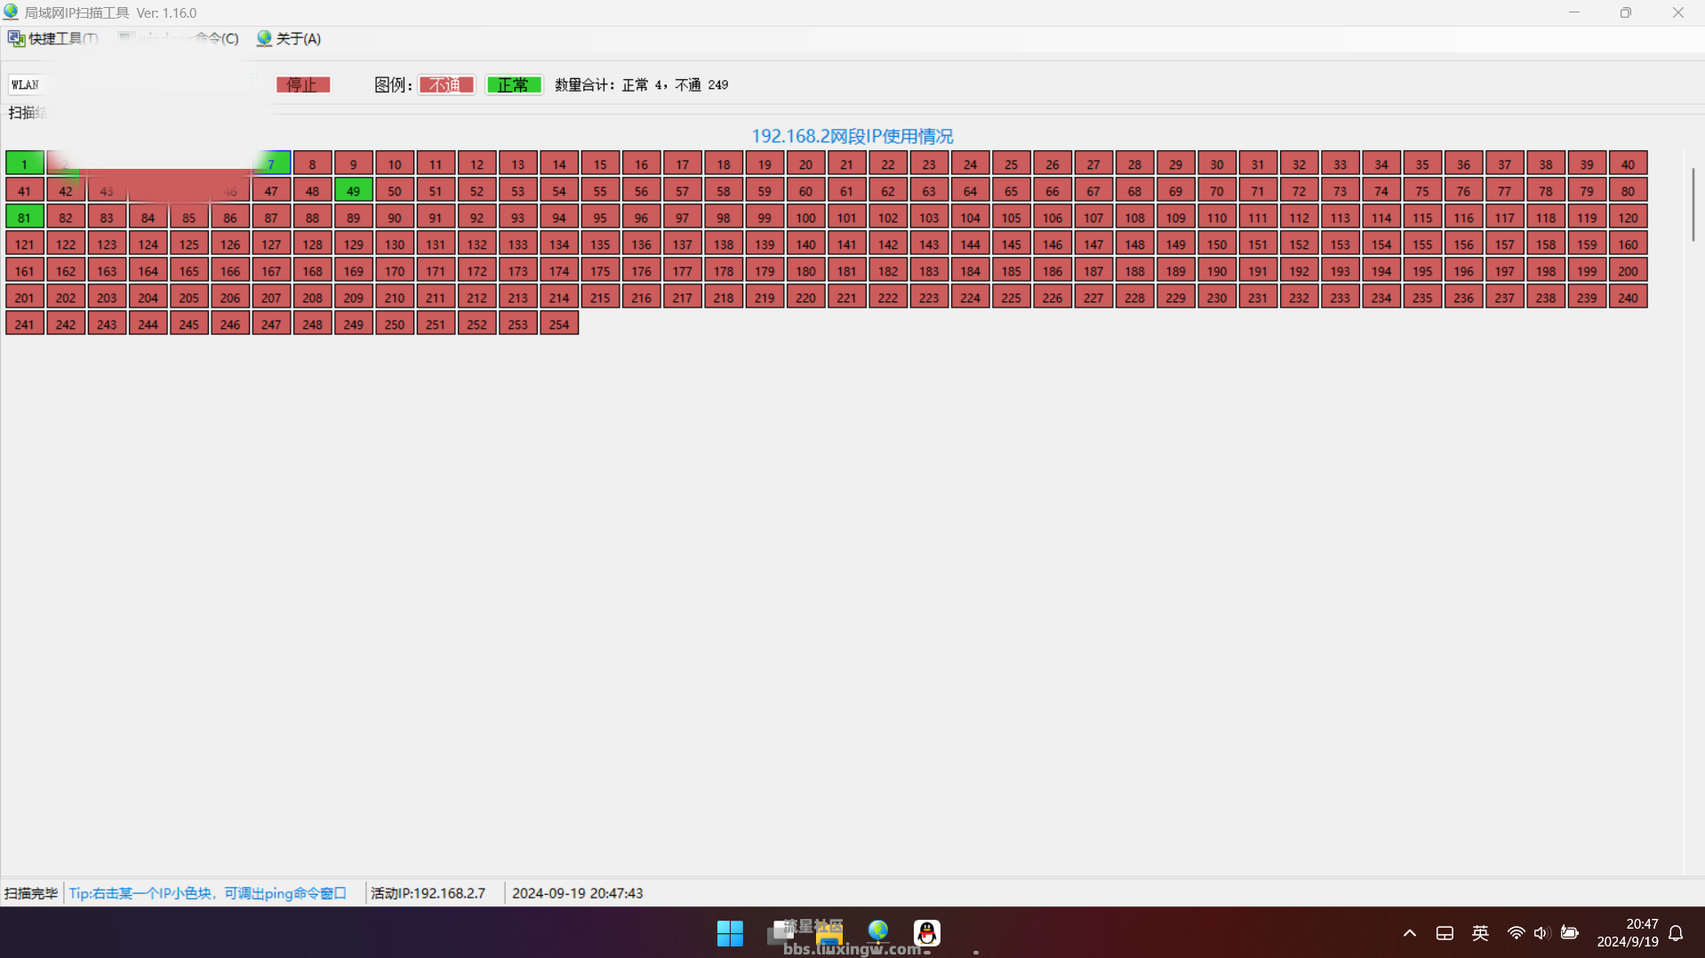Viewport: 1705px width, 958px height.
Task: Click 活动IP:192.168.2.7 in status bar
Action: coord(428,893)
